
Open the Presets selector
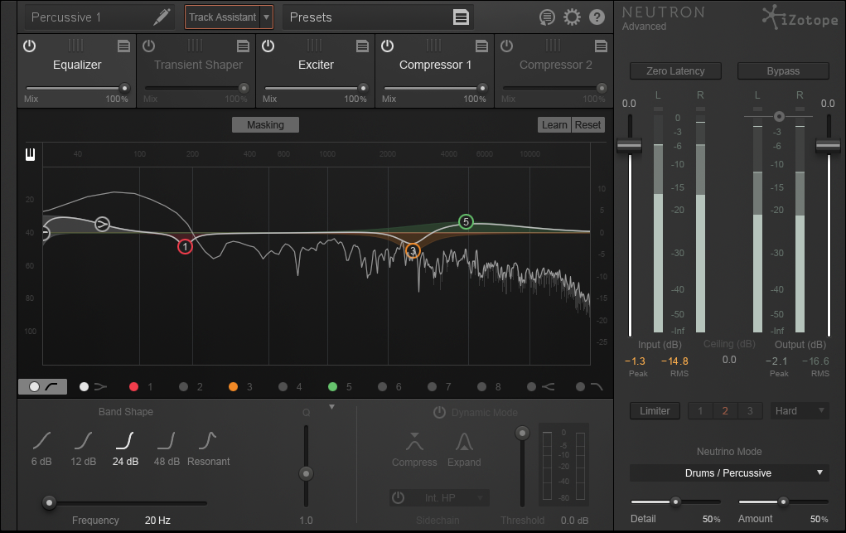(378, 17)
